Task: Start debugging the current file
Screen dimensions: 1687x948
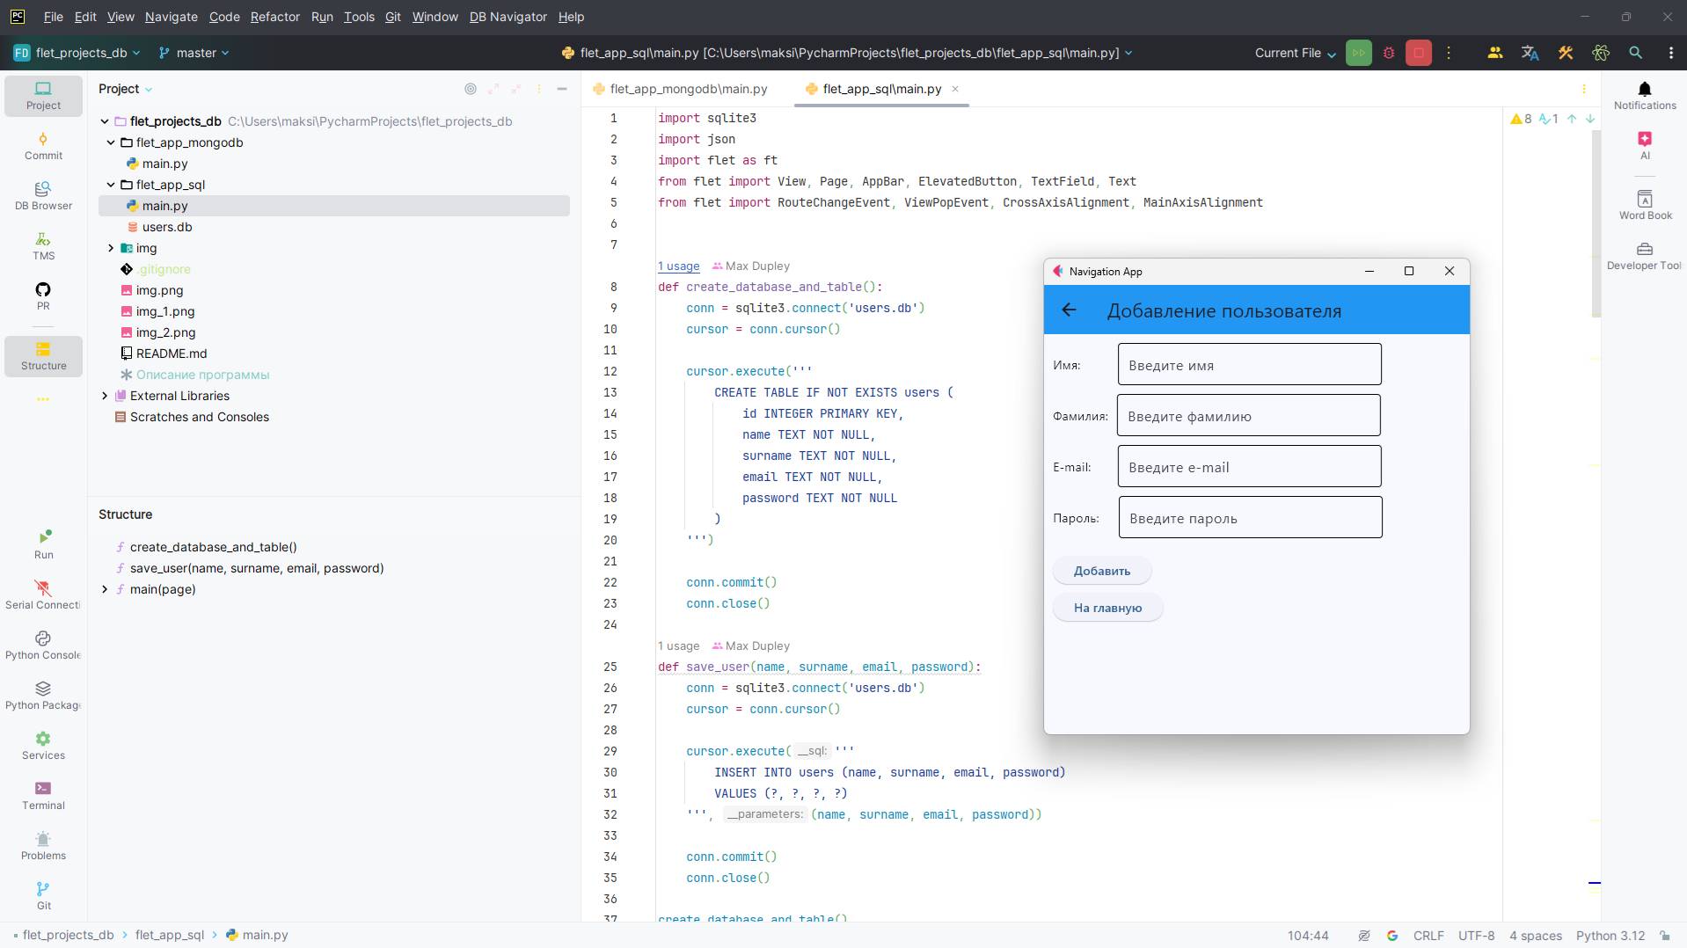Action: pyautogui.click(x=1389, y=53)
